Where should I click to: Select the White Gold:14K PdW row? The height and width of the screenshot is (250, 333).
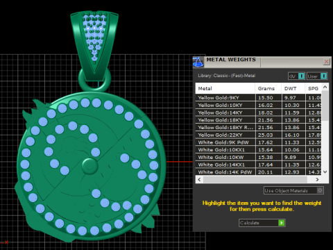tap(259, 172)
